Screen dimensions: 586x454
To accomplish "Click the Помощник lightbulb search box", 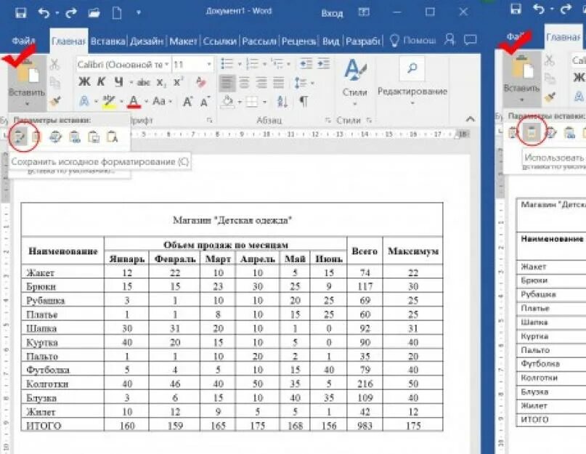I will (x=412, y=41).
